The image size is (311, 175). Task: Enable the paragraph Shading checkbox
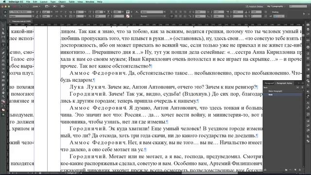271,12
